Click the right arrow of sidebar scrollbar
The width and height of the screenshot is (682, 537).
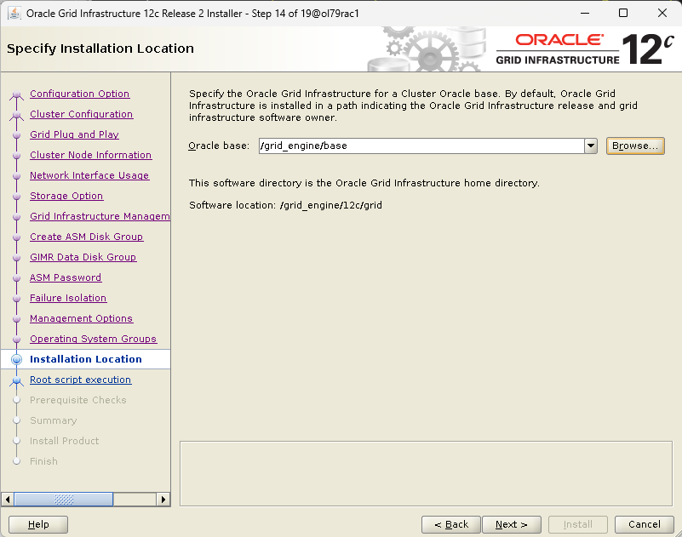pyautogui.click(x=163, y=500)
